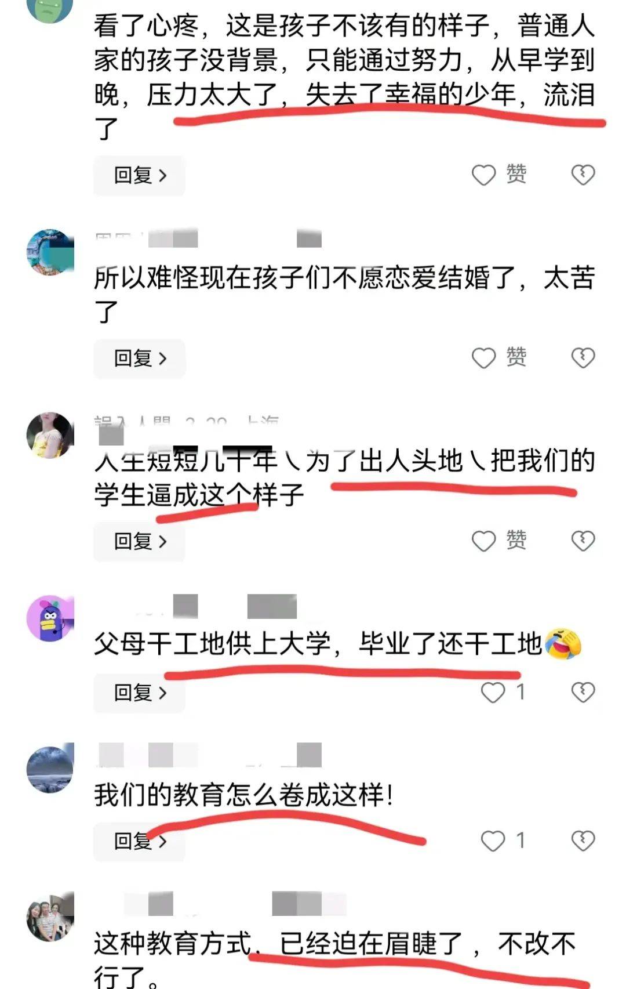This screenshot has height=989, width=626.
Task: Like the 父母干工地 comment
Action: pos(503,692)
